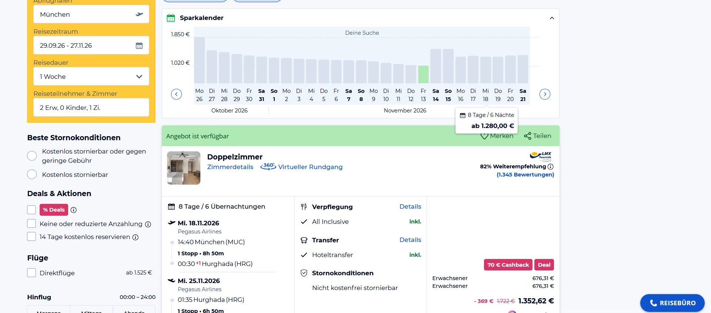Click the 70 € Cashback badge
This screenshot has width=711, height=313.
point(508,265)
